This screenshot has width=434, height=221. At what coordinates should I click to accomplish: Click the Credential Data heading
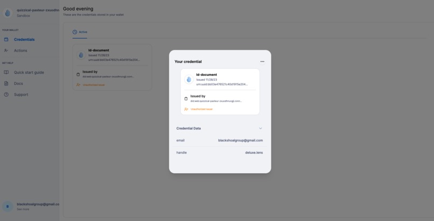pyautogui.click(x=188, y=129)
